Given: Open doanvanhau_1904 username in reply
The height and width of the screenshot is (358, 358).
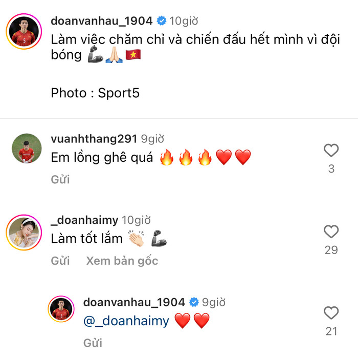Looking at the screenshot, I should [x=134, y=302].
